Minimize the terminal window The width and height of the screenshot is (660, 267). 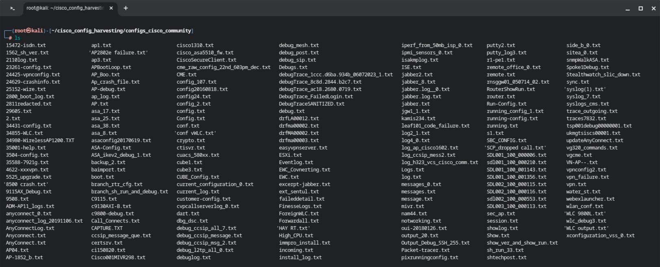[x=627, y=9]
